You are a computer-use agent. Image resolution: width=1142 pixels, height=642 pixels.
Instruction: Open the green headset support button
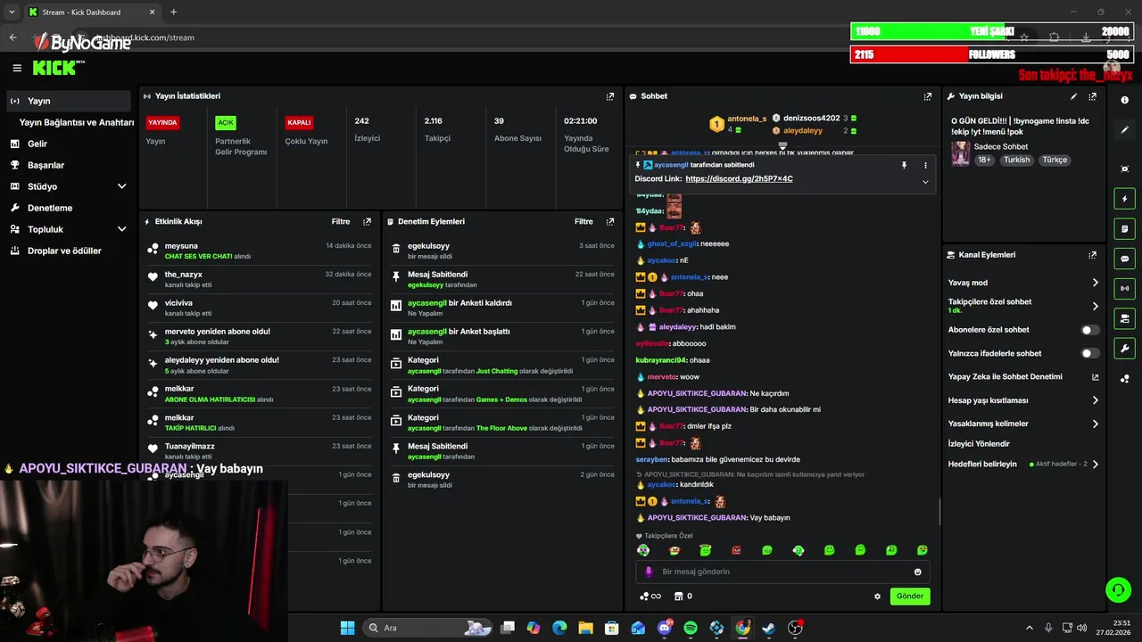pos(1117,589)
